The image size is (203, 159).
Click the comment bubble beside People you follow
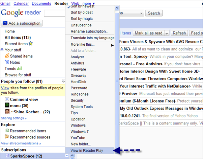pyautogui.click(x=63, y=81)
